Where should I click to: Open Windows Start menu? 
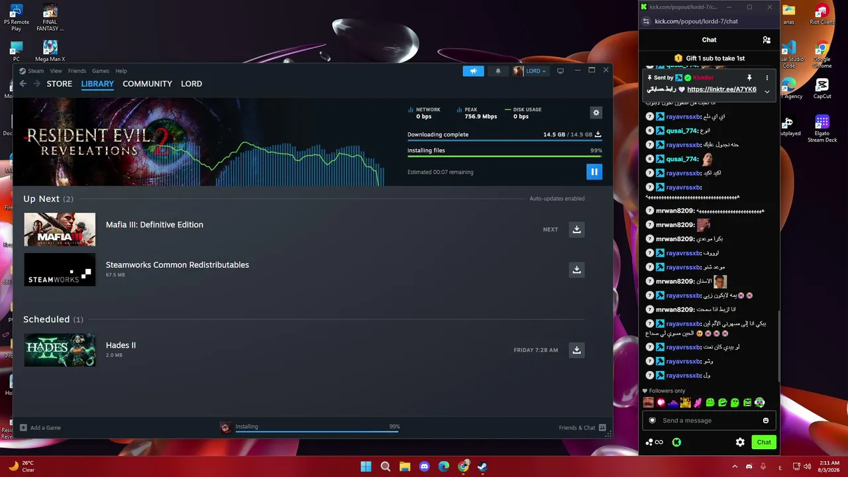point(366,466)
